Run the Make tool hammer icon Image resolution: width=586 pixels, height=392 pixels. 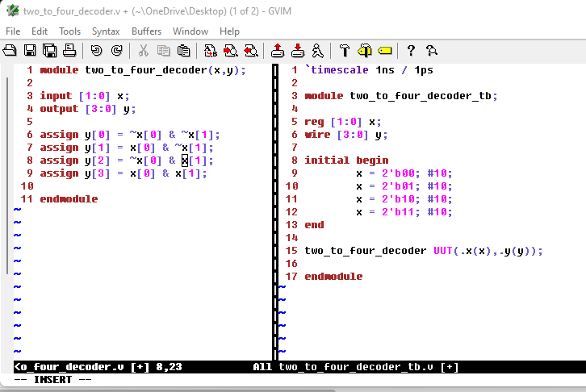[x=345, y=51]
